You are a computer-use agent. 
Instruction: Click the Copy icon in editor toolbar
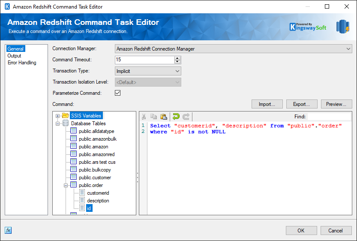tap(154, 117)
